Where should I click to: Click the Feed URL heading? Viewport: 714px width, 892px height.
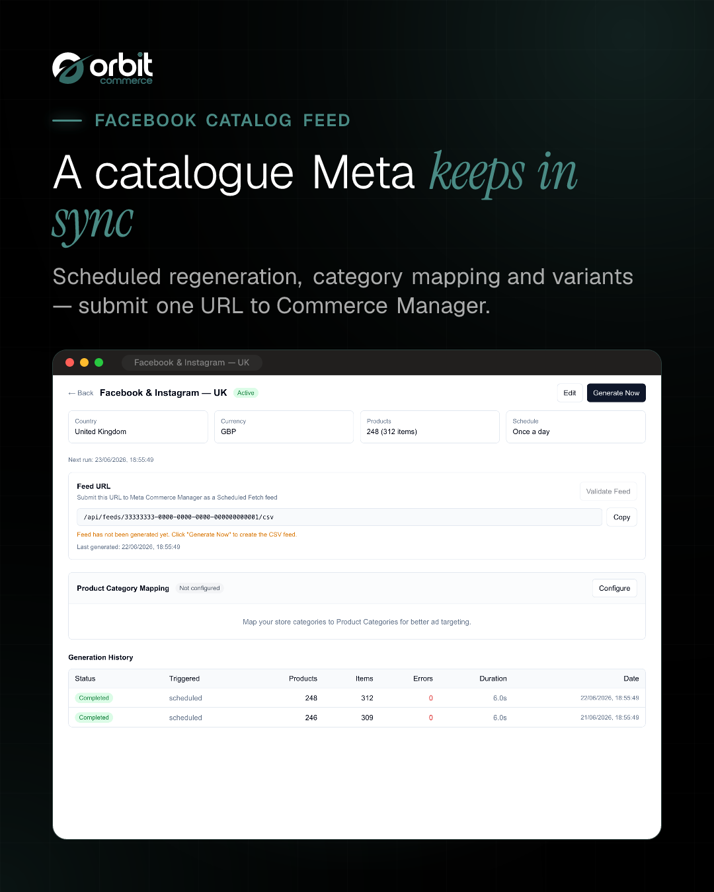[x=94, y=486]
